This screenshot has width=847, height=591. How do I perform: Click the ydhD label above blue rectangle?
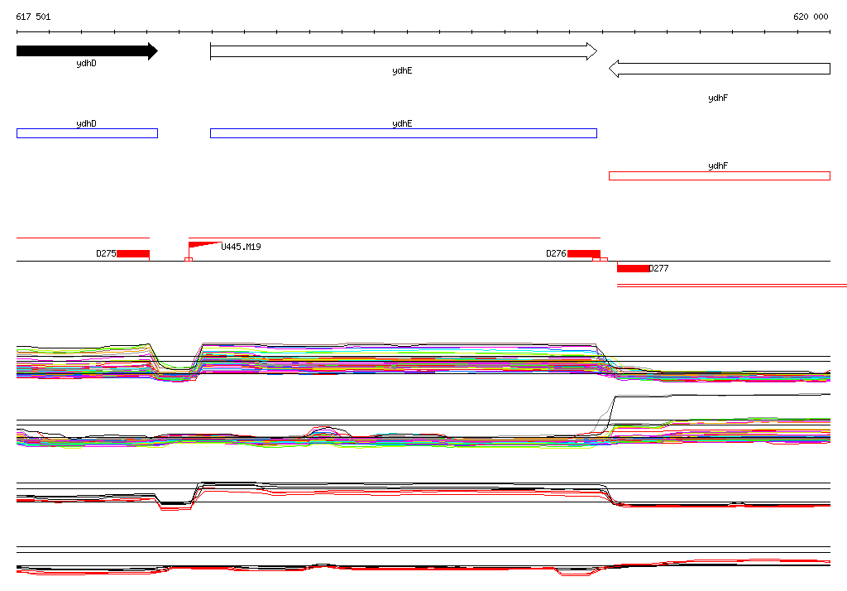point(86,124)
